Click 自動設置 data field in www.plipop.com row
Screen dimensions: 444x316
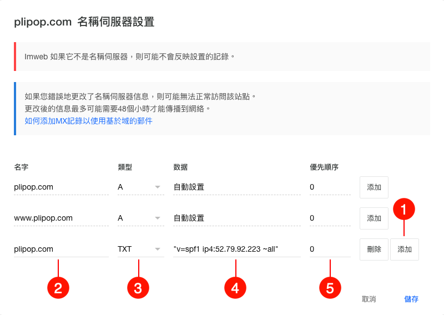click(237, 218)
